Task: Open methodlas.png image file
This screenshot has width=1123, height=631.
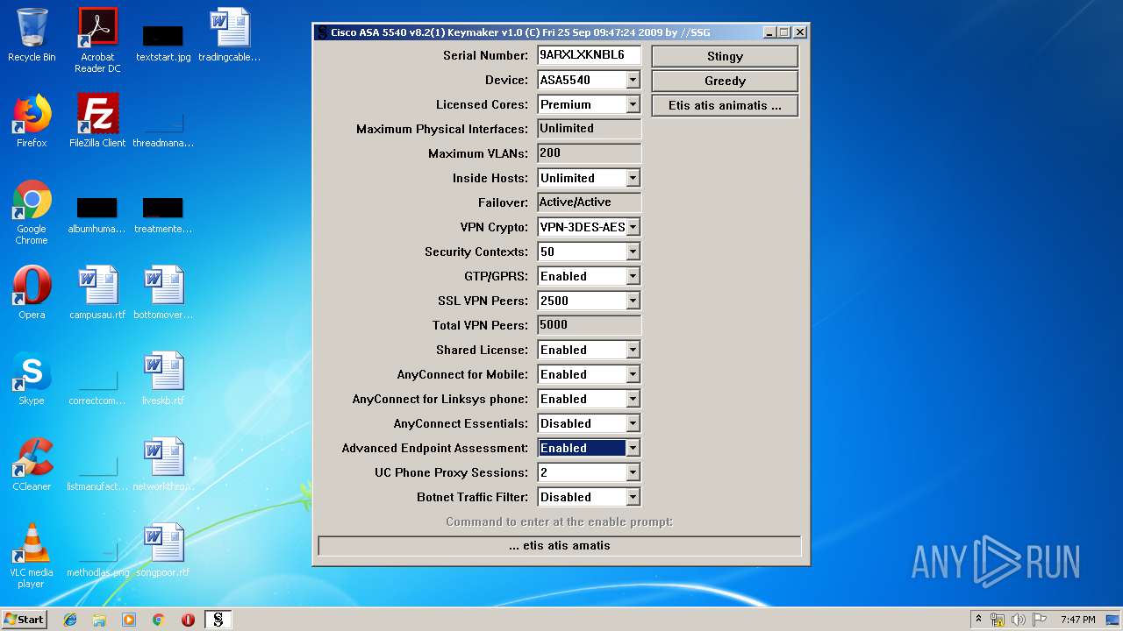Action: pos(97,557)
